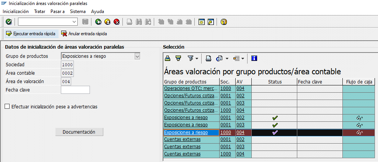Open the Sistema menu

point(78,11)
